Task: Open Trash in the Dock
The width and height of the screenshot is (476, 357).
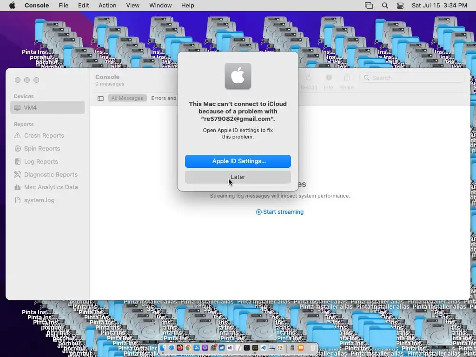Action: (x=313, y=348)
